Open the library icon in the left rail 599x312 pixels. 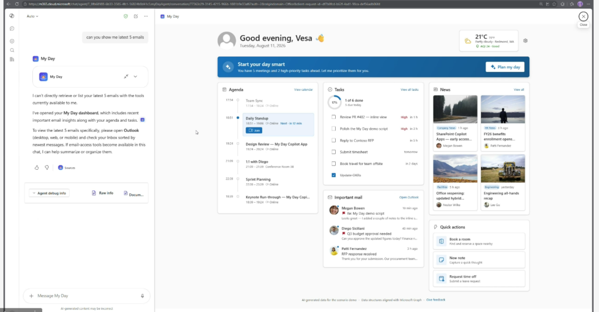[12, 59]
